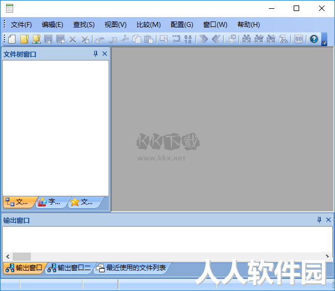This screenshot has width=335, height=291.
Task: Click the Find Next binoculars icon
Action: pyautogui.click(x=271, y=39)
